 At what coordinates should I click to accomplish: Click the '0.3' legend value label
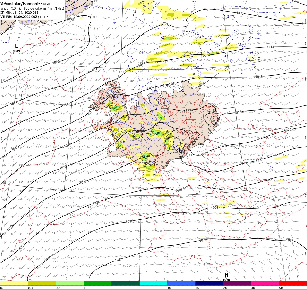click(x=30, y=288)
